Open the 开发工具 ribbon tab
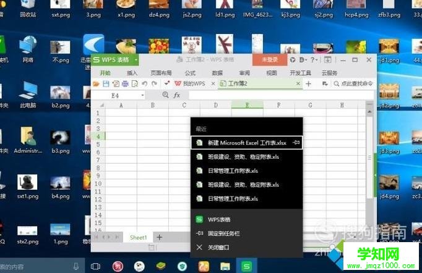This screenshot has width=422, height=273. (x=300, y=73)
